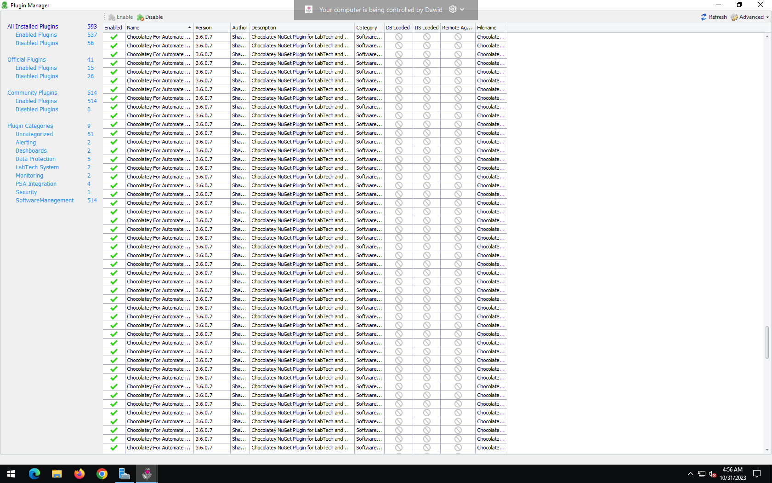Toggle DB Loaded status in top row

tap(398, 37)
